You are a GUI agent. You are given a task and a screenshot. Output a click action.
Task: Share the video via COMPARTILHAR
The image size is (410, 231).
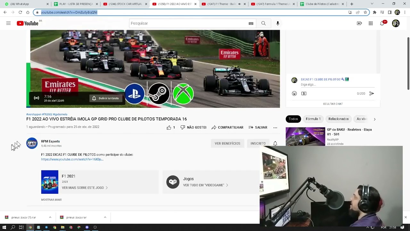[x=227, y=127]
